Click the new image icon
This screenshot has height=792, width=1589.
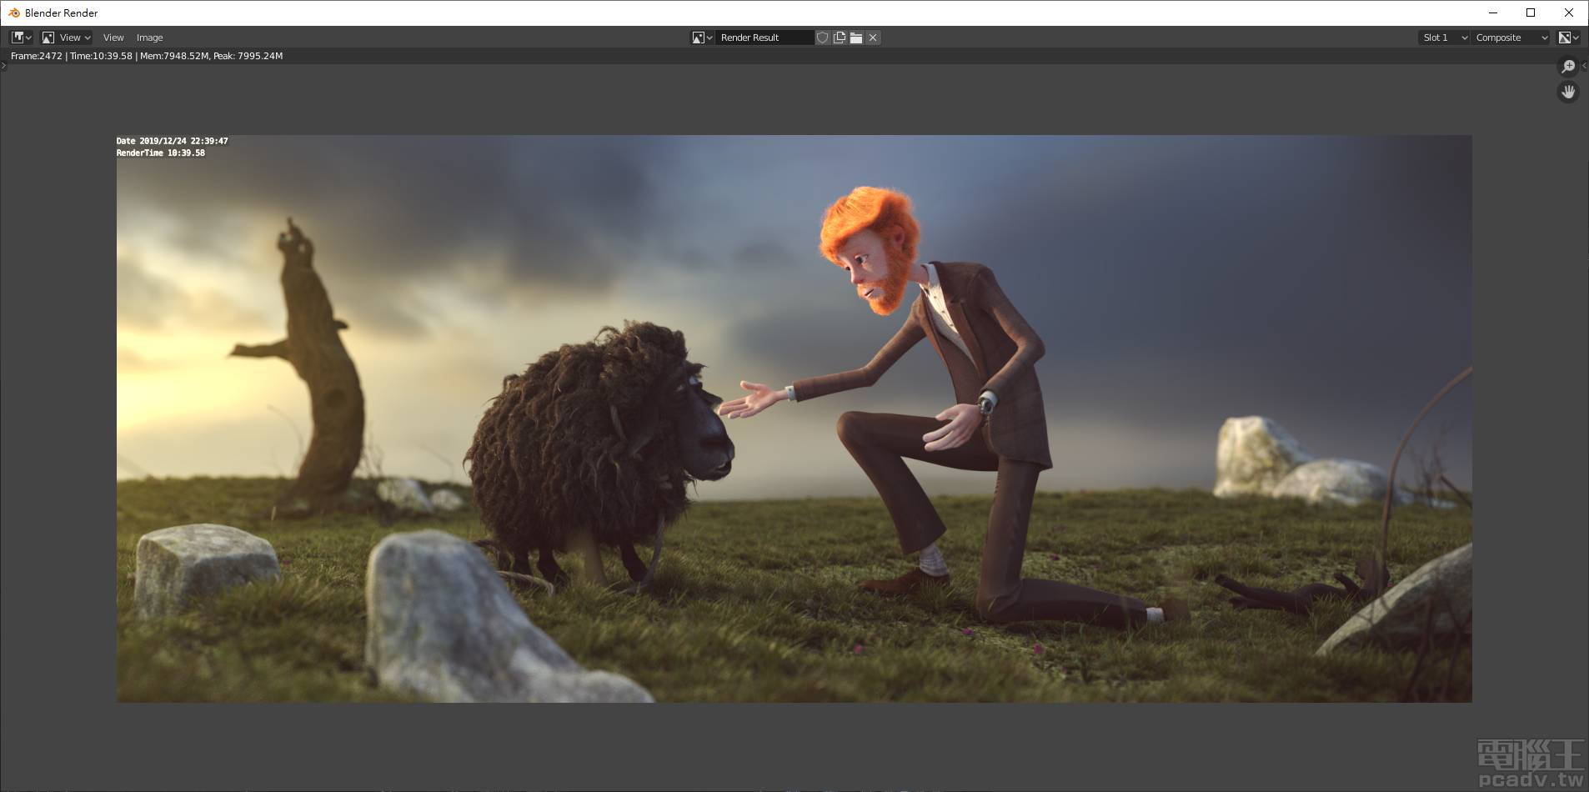(840, 38)
